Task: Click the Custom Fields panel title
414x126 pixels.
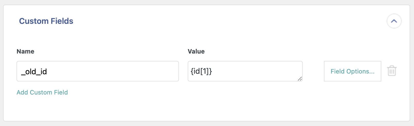Action: click(46, 21)
